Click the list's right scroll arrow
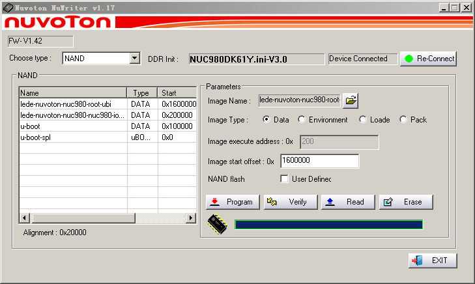 point(190,218)
